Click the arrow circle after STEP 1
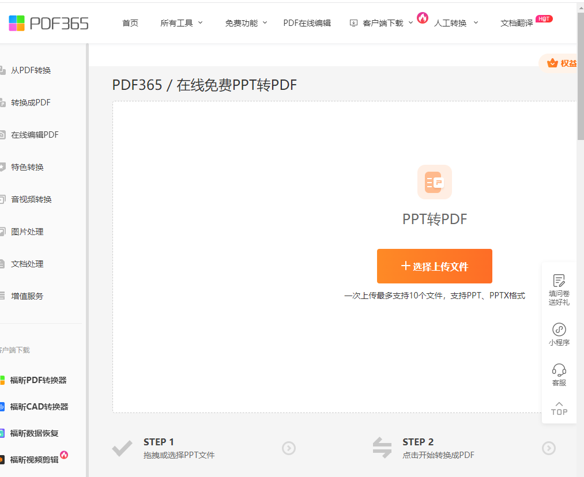This screenshot has height=477, width=584. [x=289, y=448]
